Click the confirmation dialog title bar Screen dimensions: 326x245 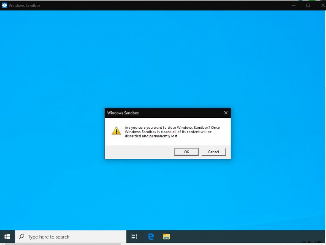(163, 113)
